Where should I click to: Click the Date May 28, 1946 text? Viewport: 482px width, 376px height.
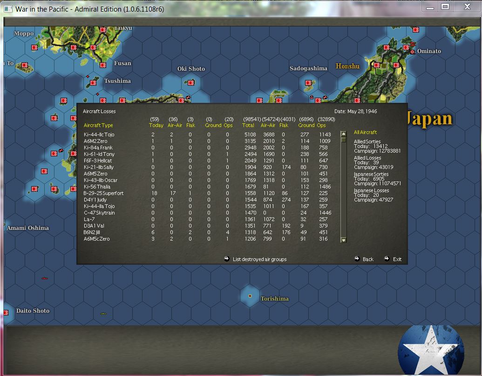(x=355, y=111)
